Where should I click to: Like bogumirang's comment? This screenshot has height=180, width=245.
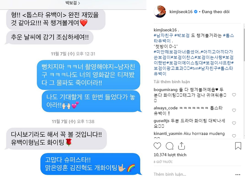(234, 95)
